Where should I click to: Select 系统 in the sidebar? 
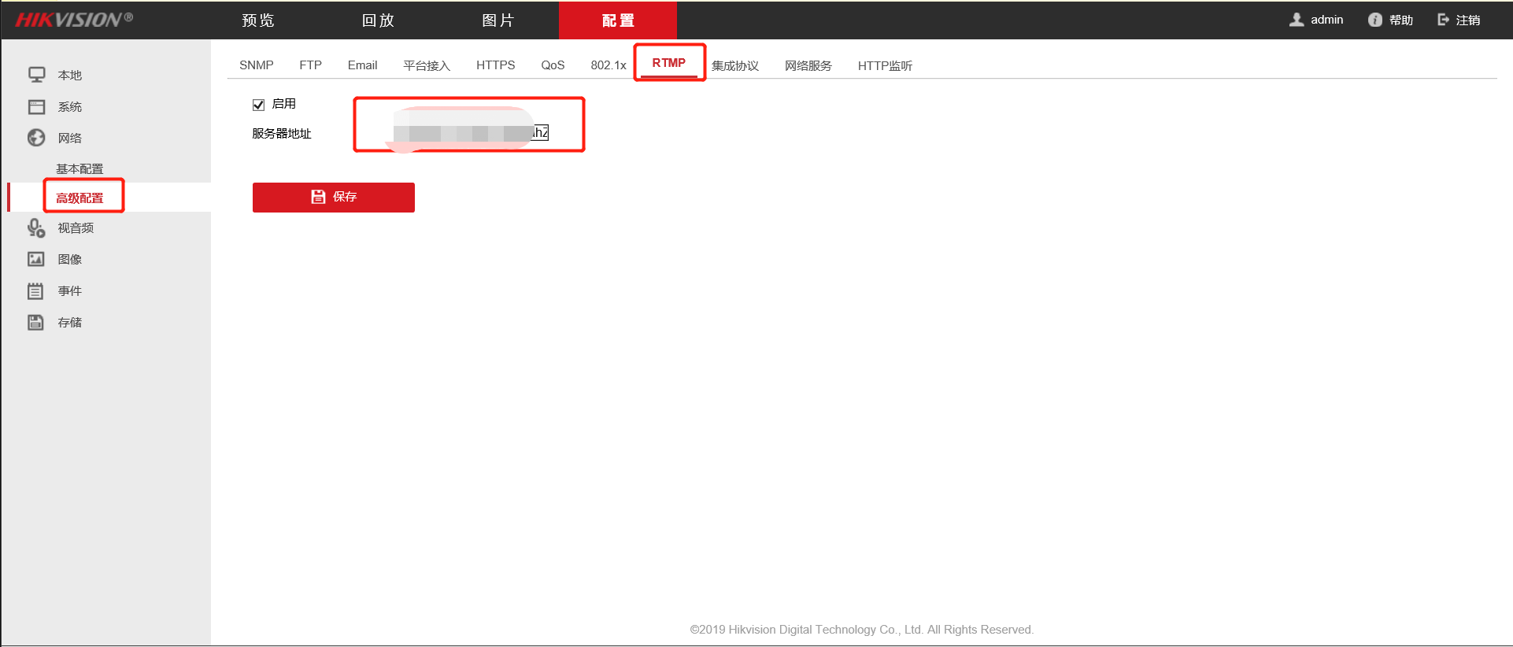pyautogui.click(x=70, y=106)
